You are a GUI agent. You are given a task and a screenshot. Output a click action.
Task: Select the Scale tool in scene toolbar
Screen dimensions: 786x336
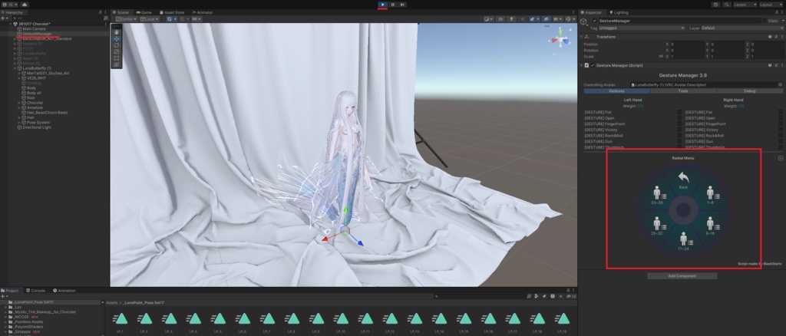pos(117,51)
